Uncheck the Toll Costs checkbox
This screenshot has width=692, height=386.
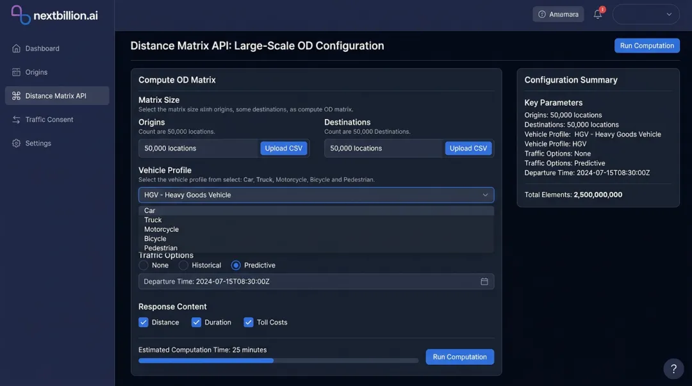(x=249, y=323)
